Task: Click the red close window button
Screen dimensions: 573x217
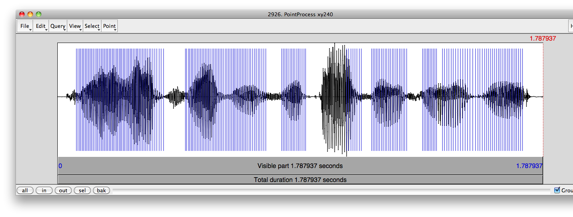Action: coord(21,14)
